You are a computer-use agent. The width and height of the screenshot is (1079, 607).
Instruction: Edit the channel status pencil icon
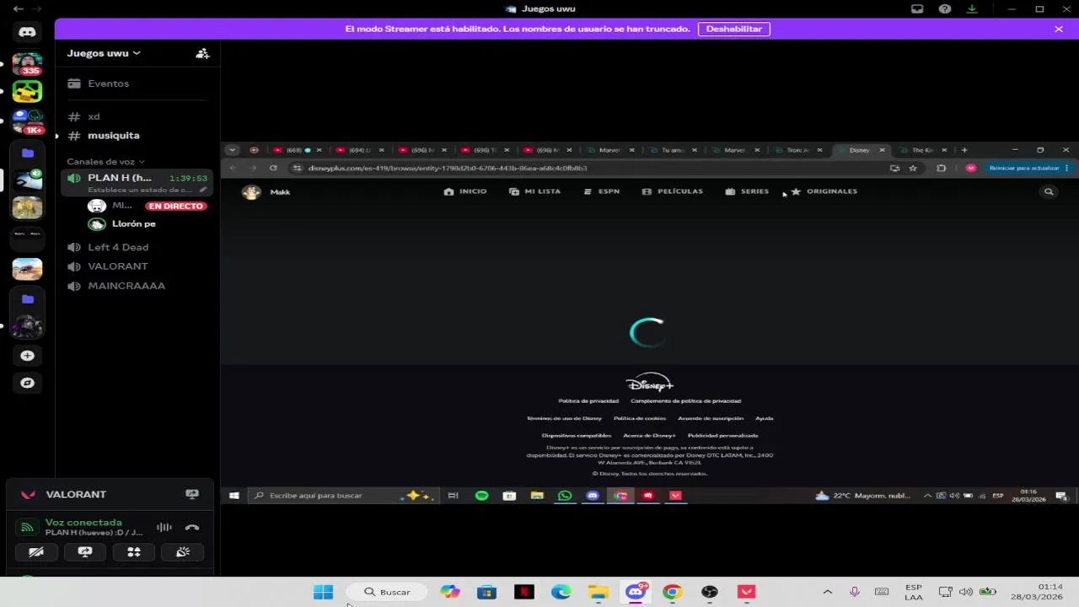pyautogui.click(x=202, y=190)
